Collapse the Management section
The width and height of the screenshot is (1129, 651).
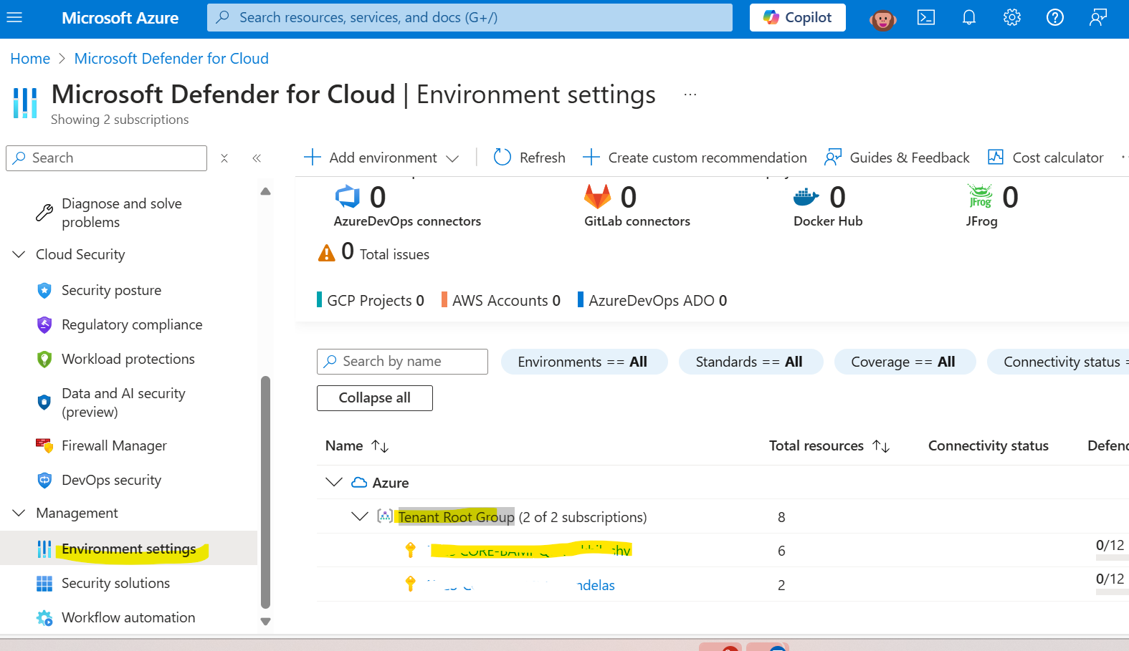[x=19, y=513]
